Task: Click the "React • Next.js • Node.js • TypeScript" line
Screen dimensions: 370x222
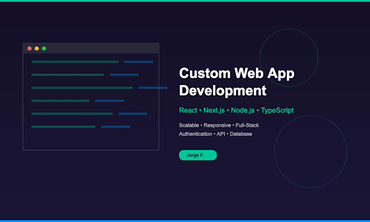Action: click(236, 110)
